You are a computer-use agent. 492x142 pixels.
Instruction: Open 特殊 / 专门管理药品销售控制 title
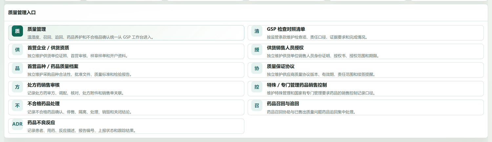pyautogui.click(x=297, y=85)
